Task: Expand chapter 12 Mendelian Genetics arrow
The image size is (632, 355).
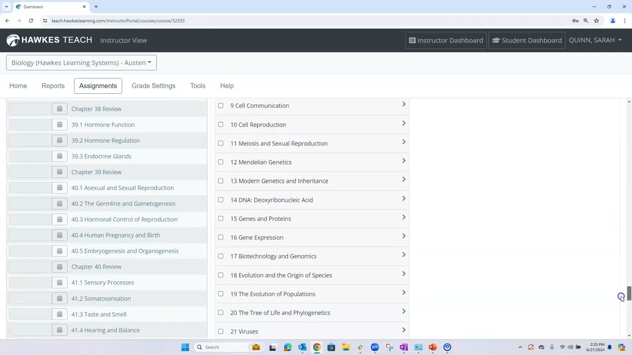Action: [x=403, y=160]
